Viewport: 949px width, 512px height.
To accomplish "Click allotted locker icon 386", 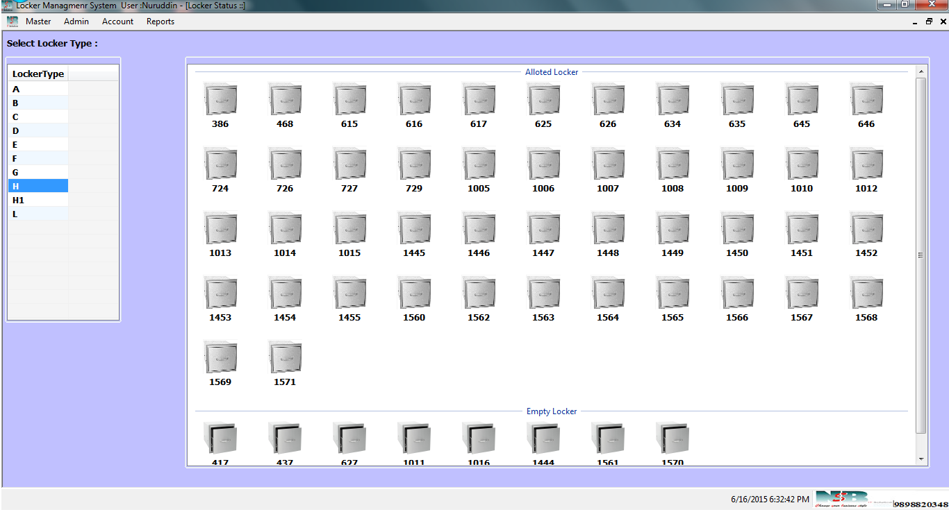I will tap(220, 100).
